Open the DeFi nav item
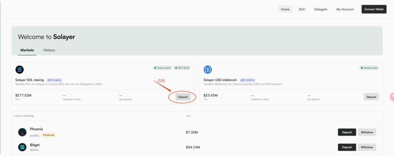The width and height of the screenshot is (394, 156). pyautogui.click(x=302, y=9)
